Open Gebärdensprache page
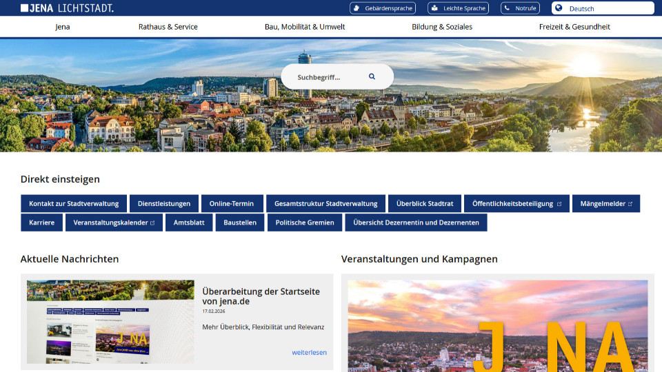The image size is (662, 372). (383, 8)
